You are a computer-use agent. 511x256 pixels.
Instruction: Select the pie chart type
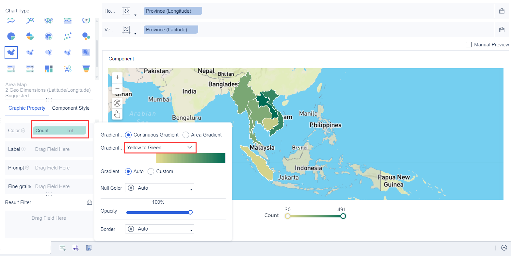pyautogui.click(x=11, y=36)
